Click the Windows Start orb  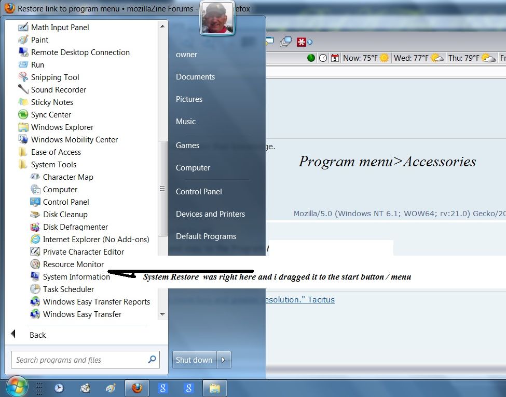coord(17,387)
